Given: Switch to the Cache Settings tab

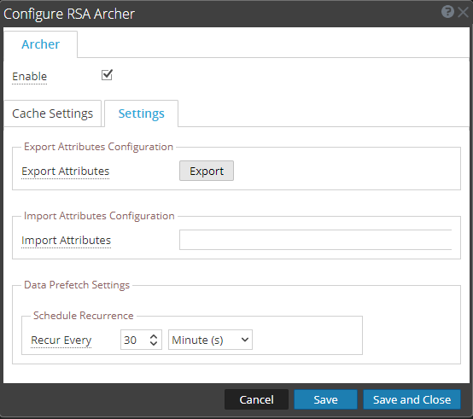Looking at the screenshot, I should 52,113.
